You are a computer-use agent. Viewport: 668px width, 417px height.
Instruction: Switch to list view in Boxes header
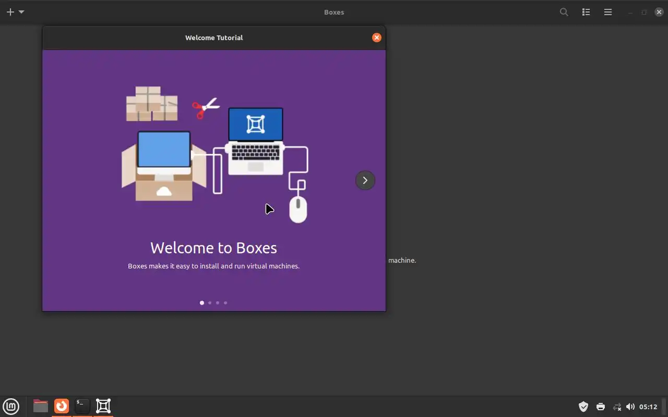[x=586, y=12]
